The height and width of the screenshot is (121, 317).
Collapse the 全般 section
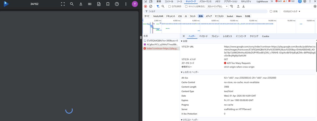click(x=184, y=41)
